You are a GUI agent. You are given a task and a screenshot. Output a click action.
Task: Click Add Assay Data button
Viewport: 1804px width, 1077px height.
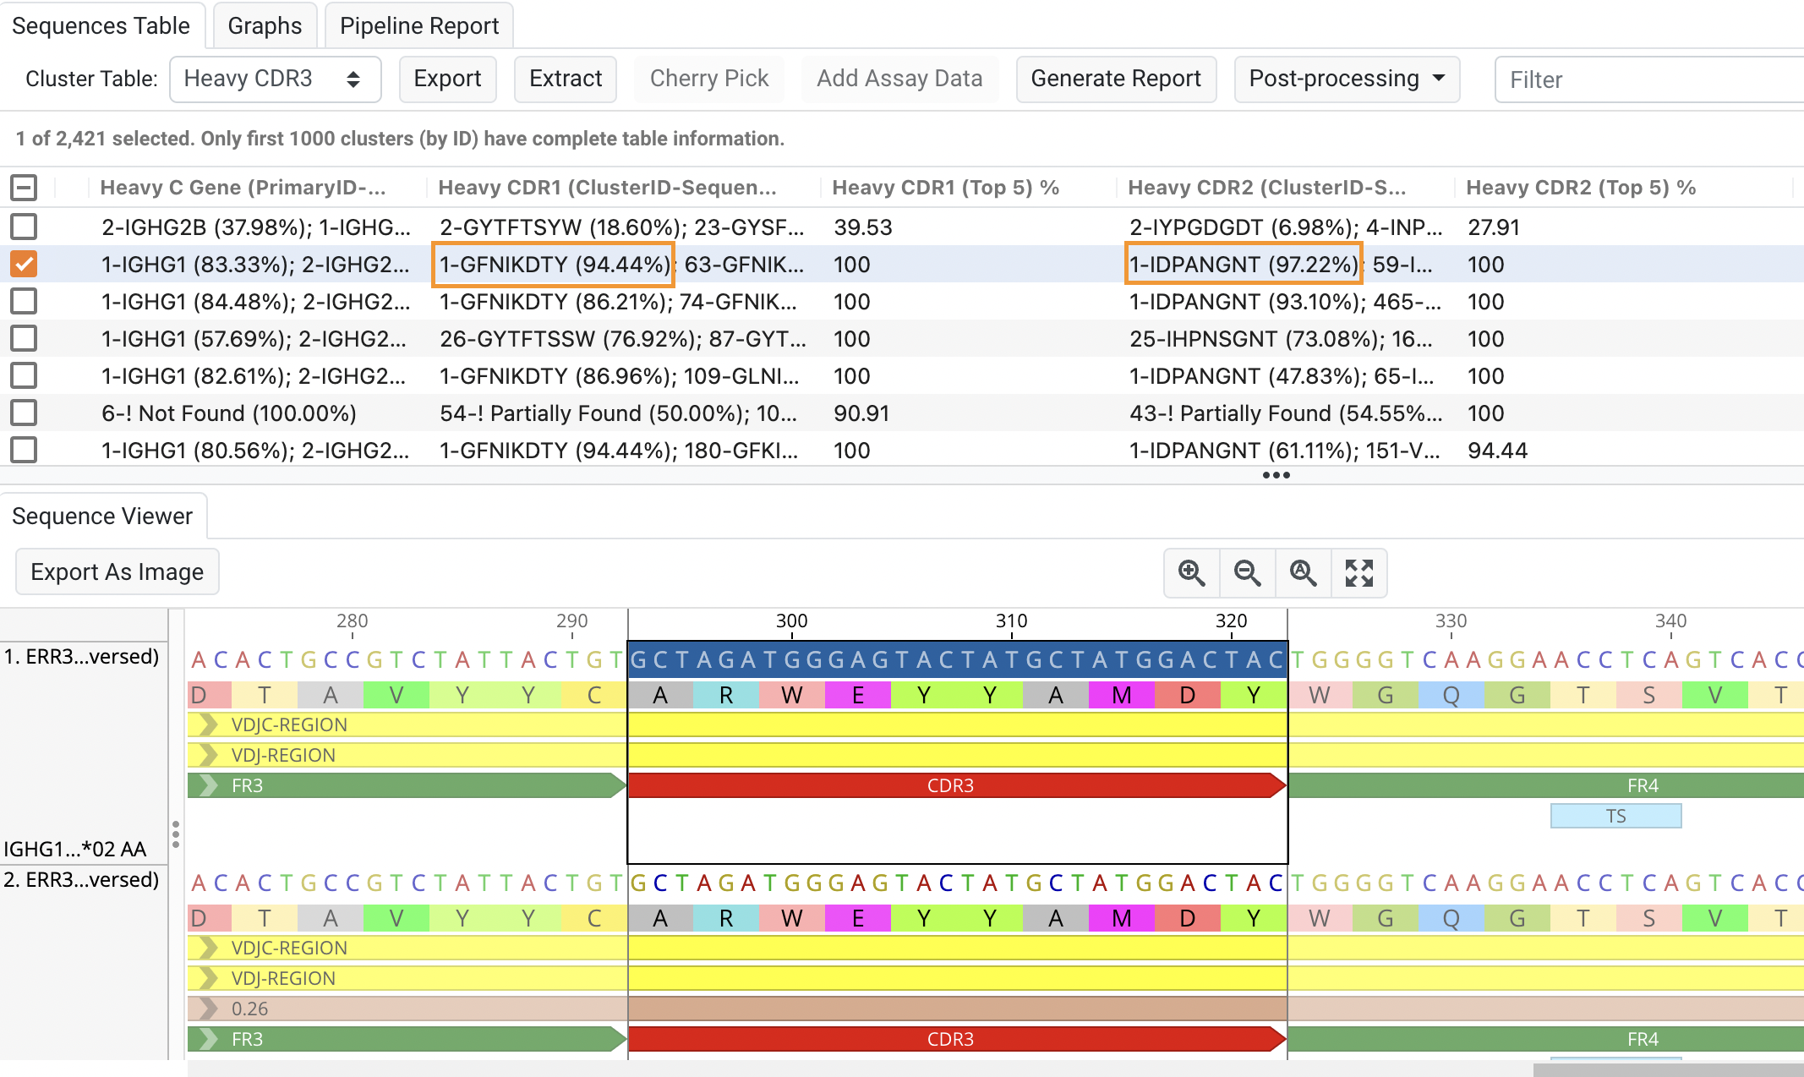tap(899, 79)
